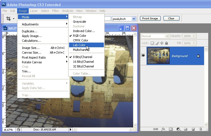Open the File menu
This screenshot has height=136, width=211.
click(x=5, y=11)
